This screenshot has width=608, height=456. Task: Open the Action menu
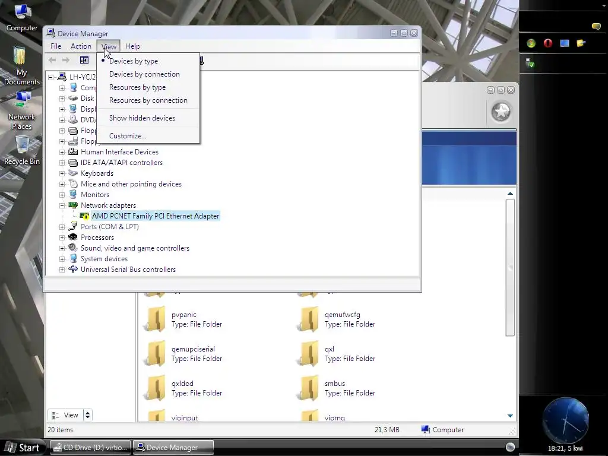pyautogui.click(x=81, y=46)
